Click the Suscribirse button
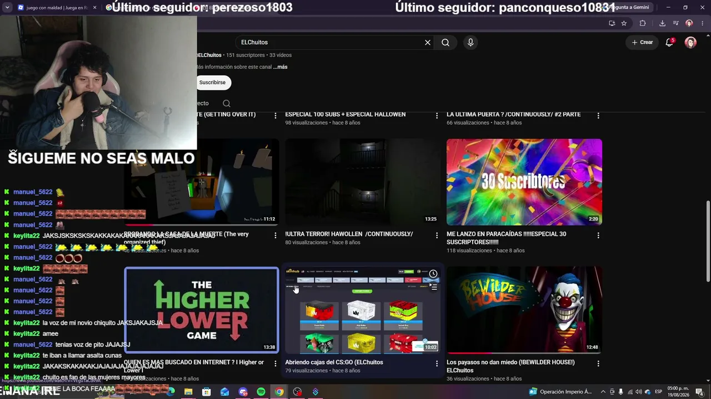The height and width of the screenshot is (399, 711). coord(212,83)
